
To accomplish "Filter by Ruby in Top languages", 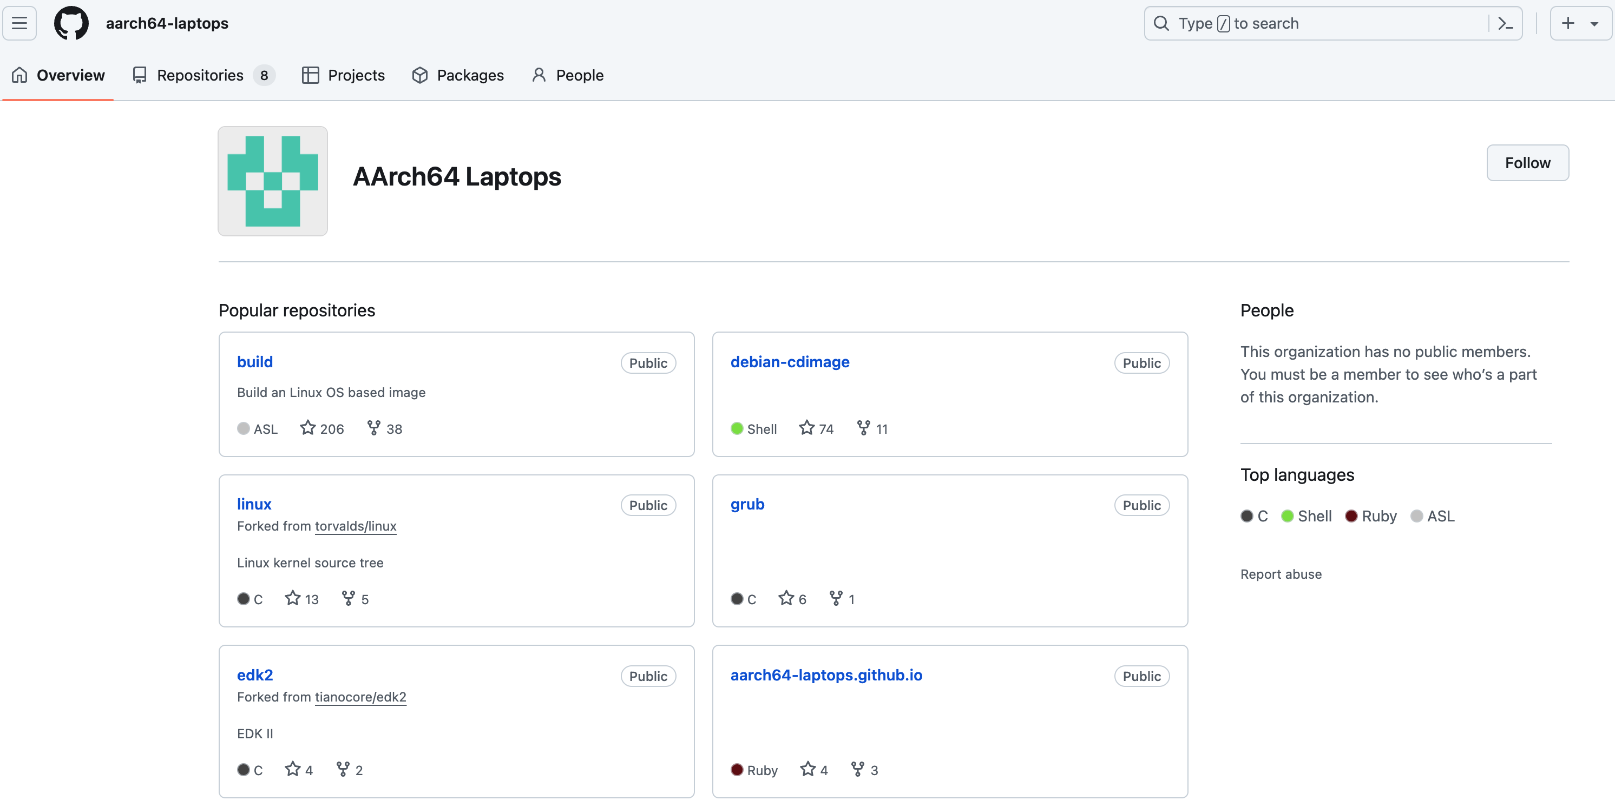I will coord(1370,515).
